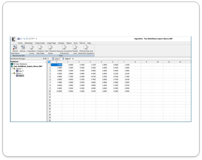Collapse the Section 2 tree node
The width and height of the screenshot is (202, 160).
(x=12, y=73)
